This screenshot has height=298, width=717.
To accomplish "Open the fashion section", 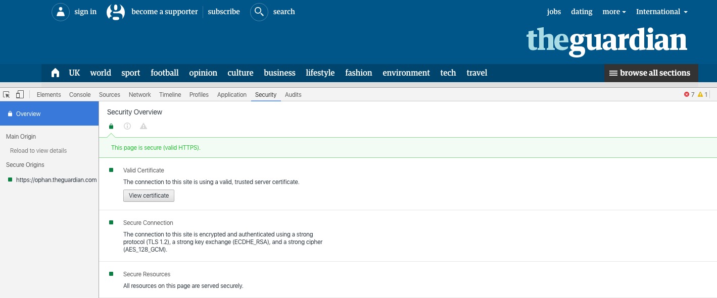I will tap(359, 73).
